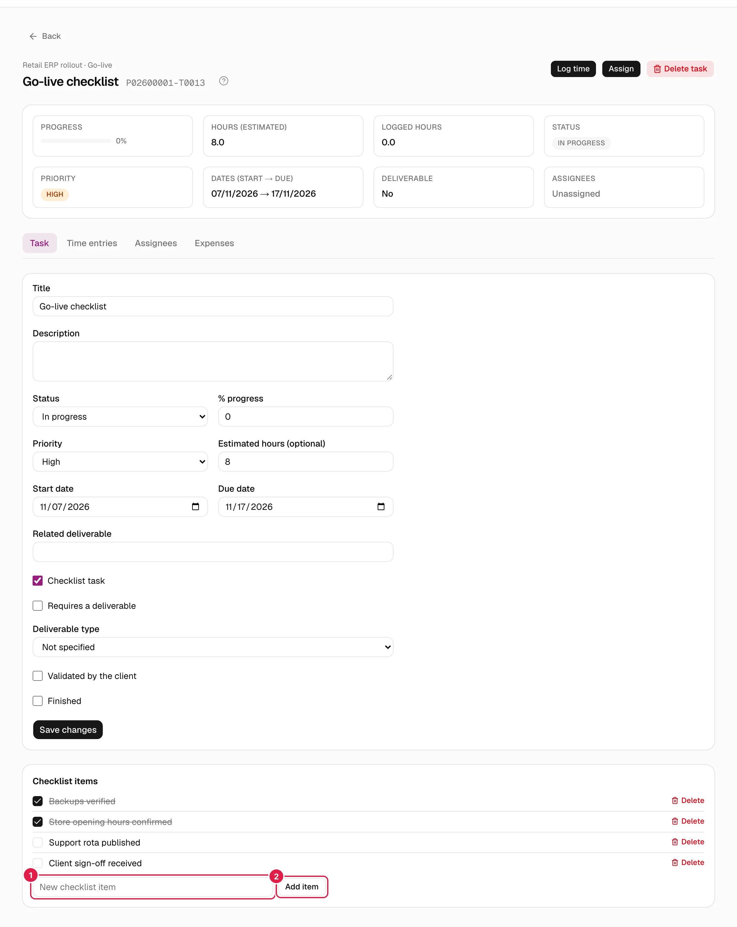Delete the Backups verified checklist item
737x927 pixels.
687,800
